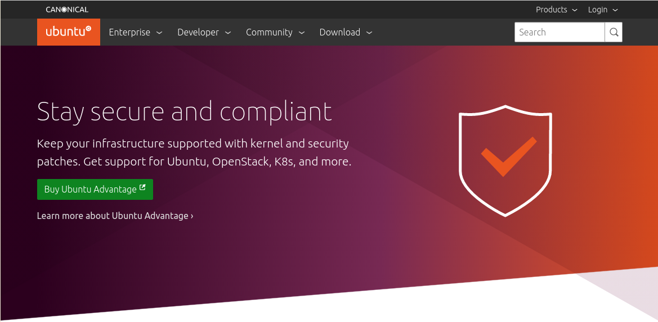Click the magnifying glass search icon
Viewport: 658px width, 322px height.
tap(614, 32)
